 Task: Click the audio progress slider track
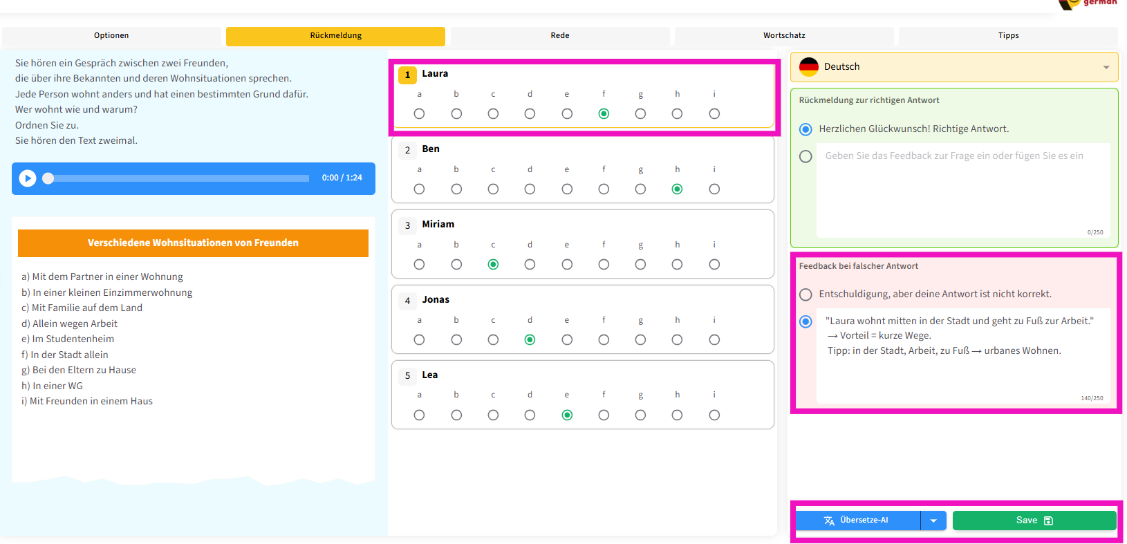[x=180, y=178]
